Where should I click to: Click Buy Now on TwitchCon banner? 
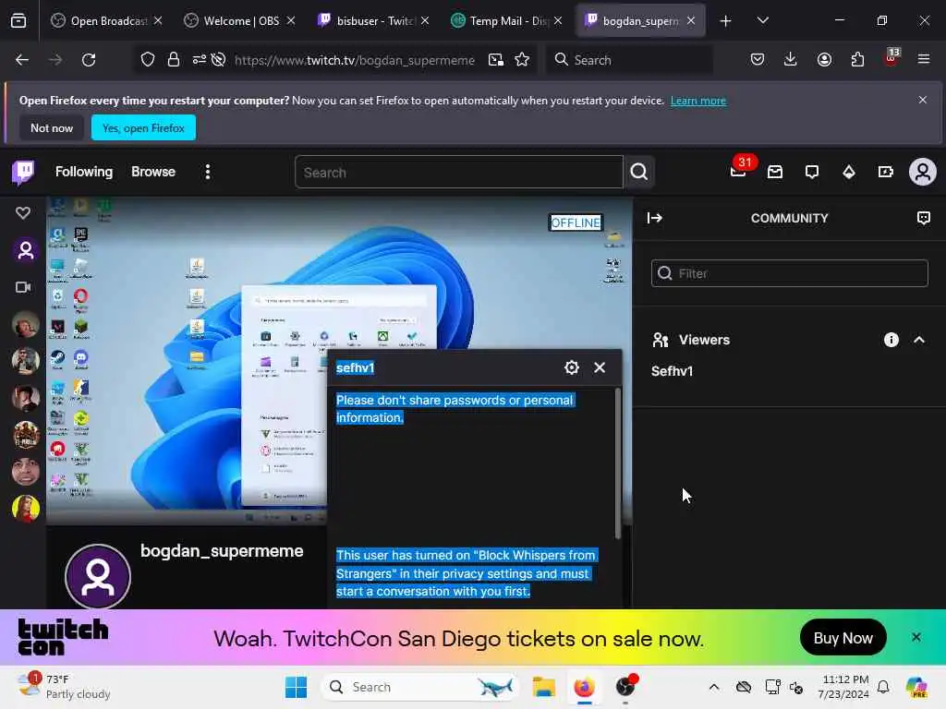(x=843, y=637)
